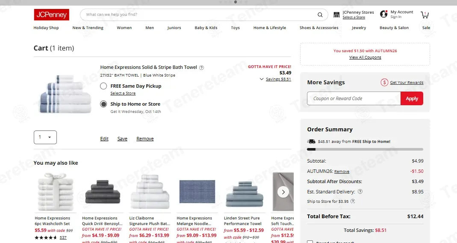
Task: Click Sign In under My Account
Action: pyautogui.click(x=396, y=17)
